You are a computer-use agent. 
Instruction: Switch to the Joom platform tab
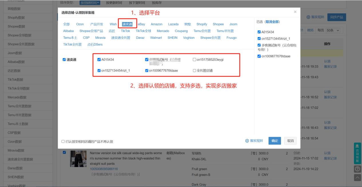233,24
